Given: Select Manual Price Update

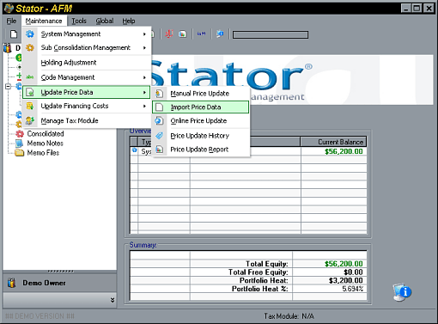Looking at the screenshot, I should (201, 94).
